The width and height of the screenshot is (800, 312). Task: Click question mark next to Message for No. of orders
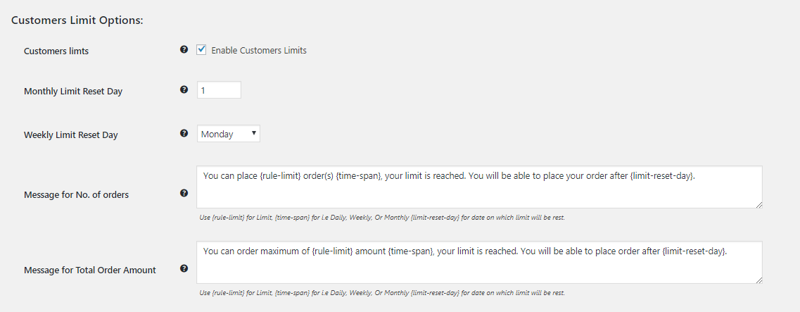coord(184,193)
